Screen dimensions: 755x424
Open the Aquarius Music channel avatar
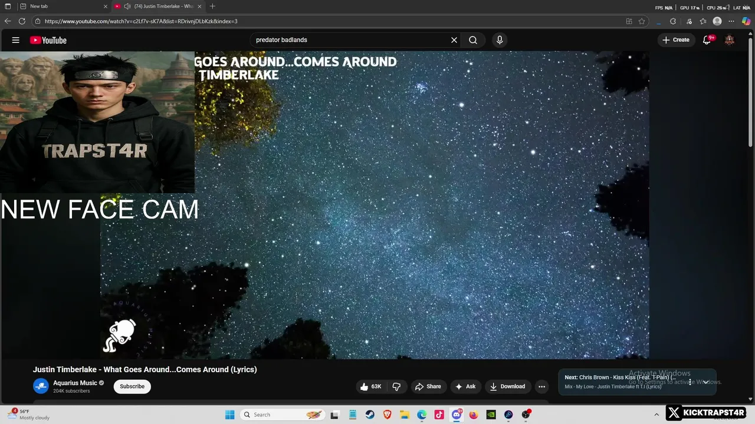click(41, 386)
